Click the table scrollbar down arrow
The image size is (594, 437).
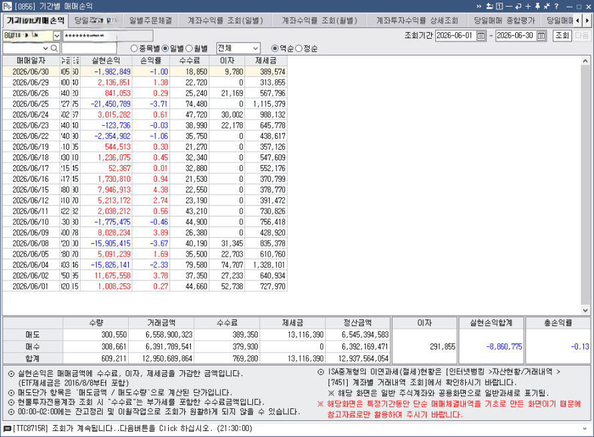(x=585, y=310)
